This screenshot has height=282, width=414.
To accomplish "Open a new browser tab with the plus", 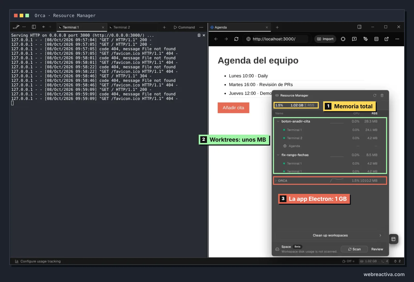I will coord(277,27).
